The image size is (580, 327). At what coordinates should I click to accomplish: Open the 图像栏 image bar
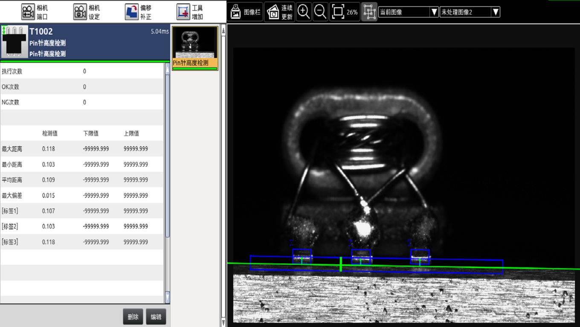[245, 12]
